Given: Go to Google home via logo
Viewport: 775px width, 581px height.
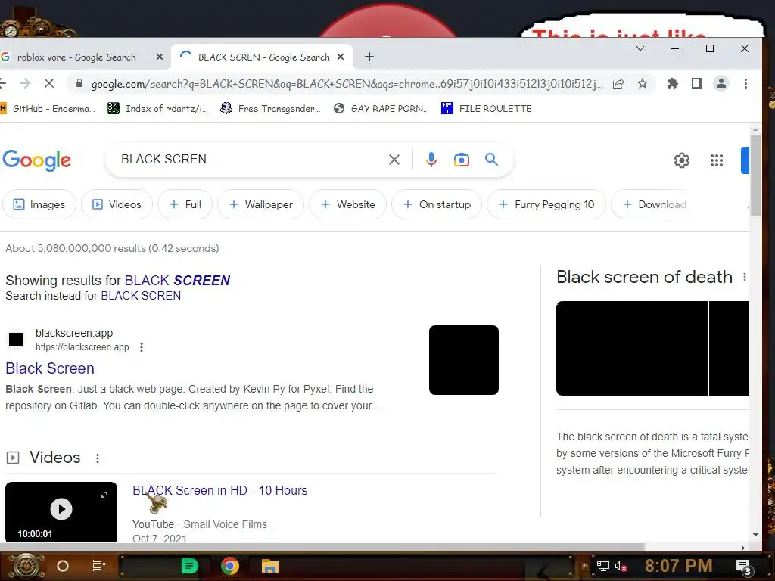Looking at the screenshot, I should click(37, 160).
